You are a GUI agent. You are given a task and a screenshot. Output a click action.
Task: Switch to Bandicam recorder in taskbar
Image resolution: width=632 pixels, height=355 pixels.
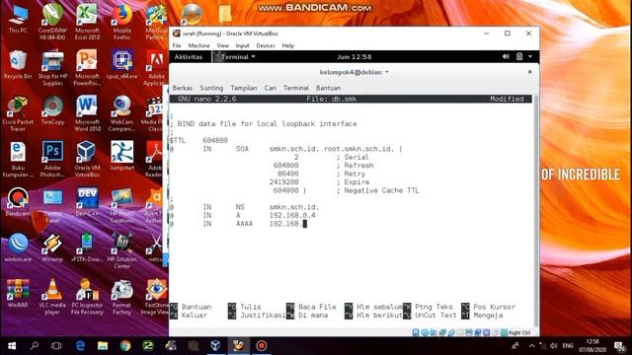pyautogui.click(x=261, y=346)
